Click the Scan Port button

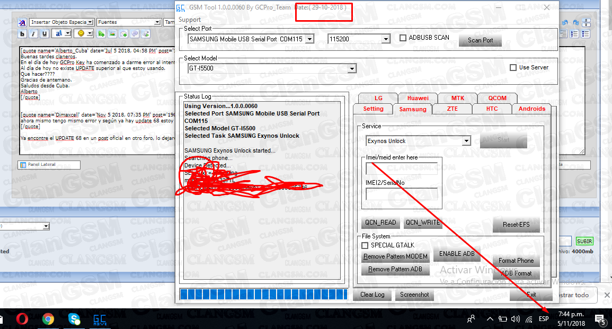(480, 39)
